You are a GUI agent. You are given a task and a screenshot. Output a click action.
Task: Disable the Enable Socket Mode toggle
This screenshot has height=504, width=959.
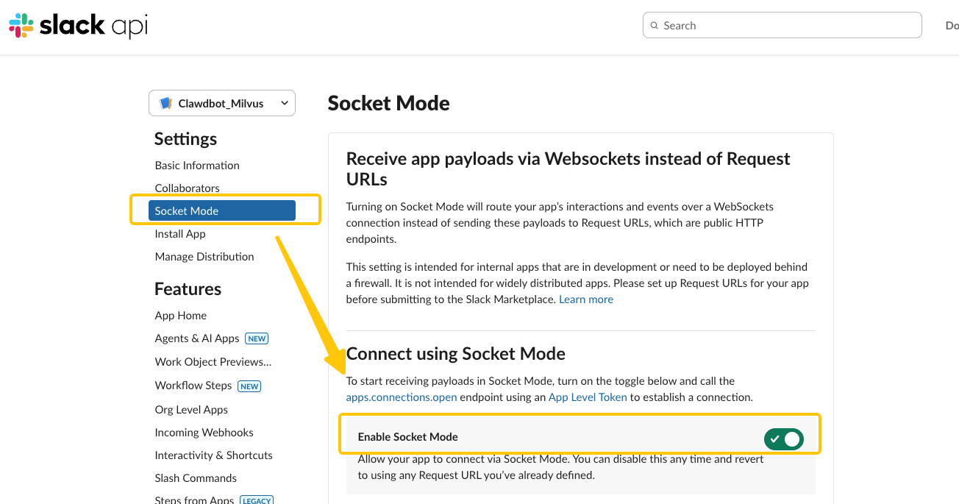pyautogui.click(x=783, y=439)
